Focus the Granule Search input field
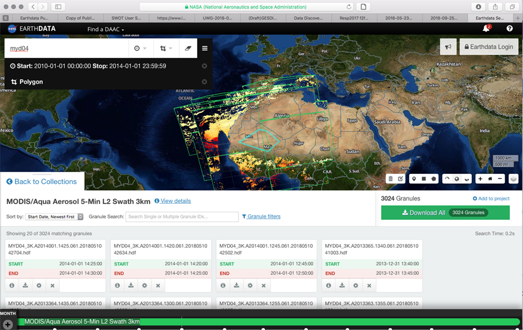 click(x=182, y=217)
